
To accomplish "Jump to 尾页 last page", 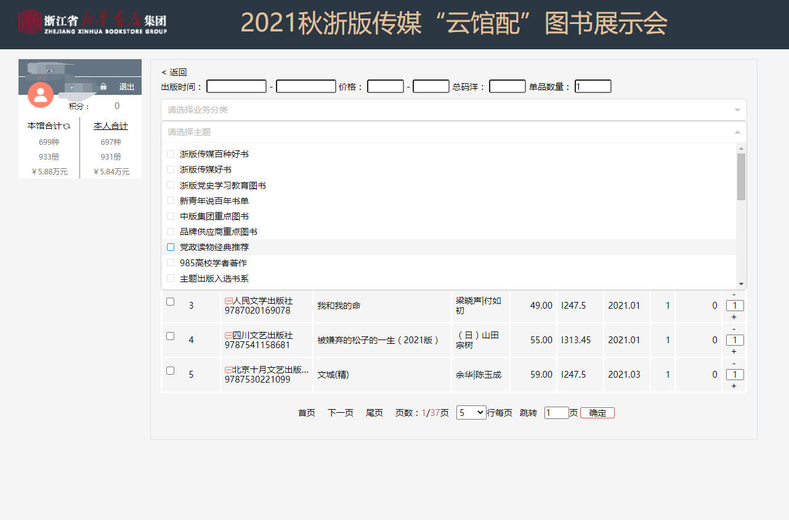I will pos(374,413).
